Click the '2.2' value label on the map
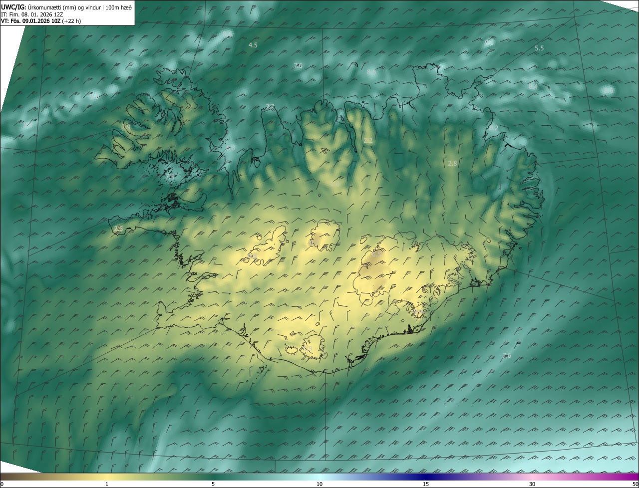The height and width of the screenshot is (488, 639). click(368, 141)
